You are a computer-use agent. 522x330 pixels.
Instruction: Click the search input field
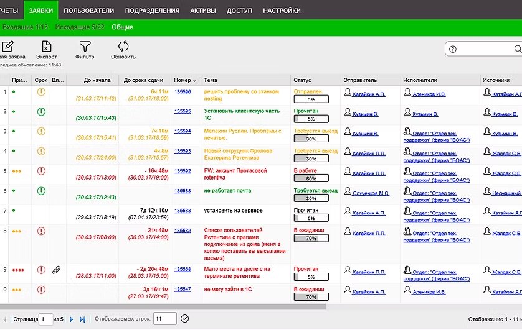485,50
